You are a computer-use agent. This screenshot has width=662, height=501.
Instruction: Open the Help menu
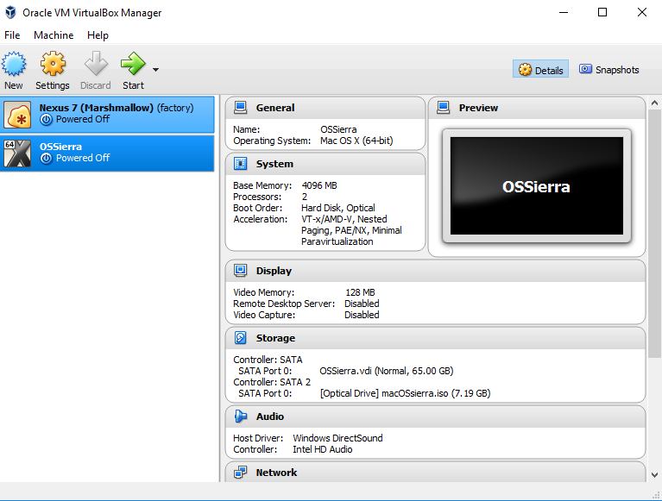(98, 35)
